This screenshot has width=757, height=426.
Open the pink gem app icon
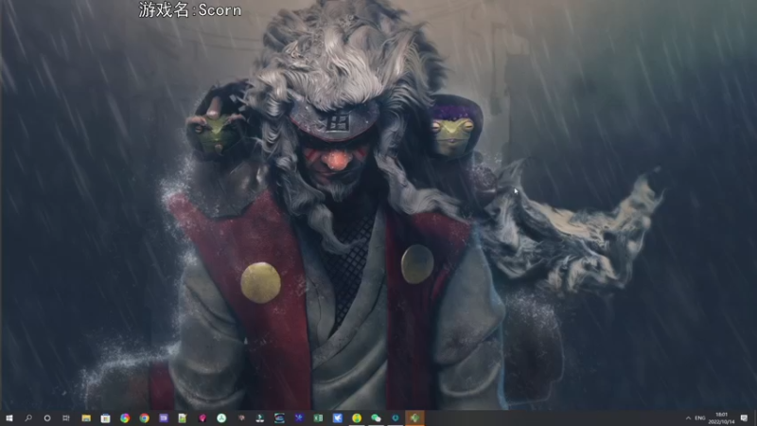pos(202,418)
